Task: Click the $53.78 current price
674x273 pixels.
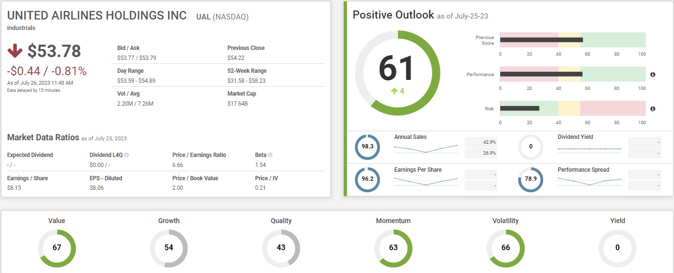Action: [54, 51]
